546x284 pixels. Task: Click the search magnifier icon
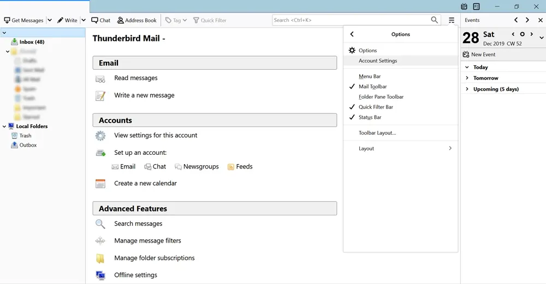click(434, 20)
